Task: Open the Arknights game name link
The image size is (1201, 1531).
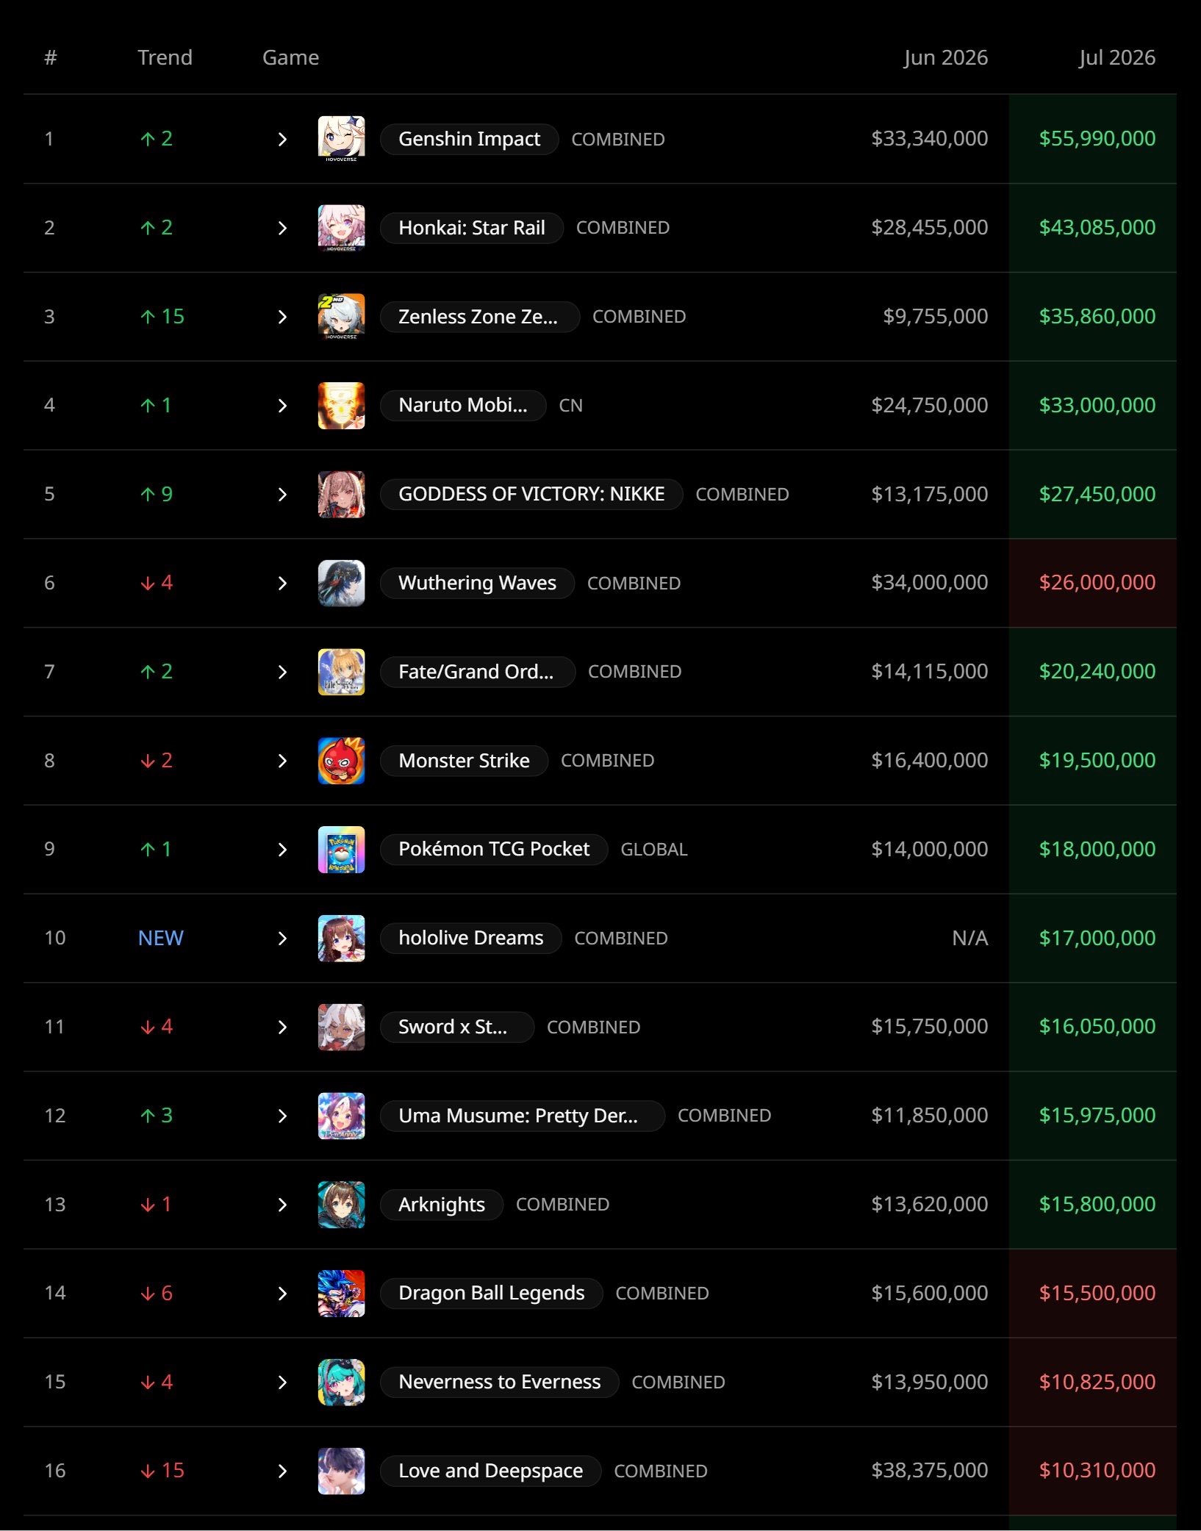Action: tap(441, 1204)
